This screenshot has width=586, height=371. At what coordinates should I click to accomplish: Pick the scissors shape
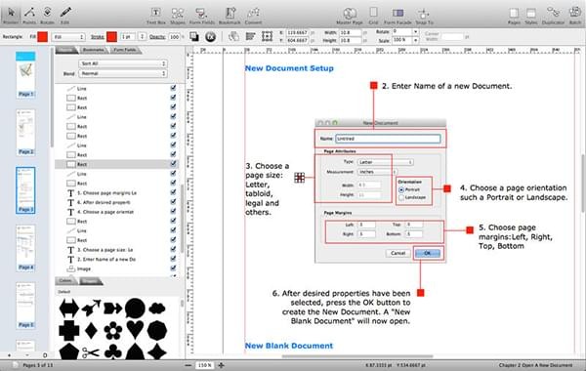[91, 352]
